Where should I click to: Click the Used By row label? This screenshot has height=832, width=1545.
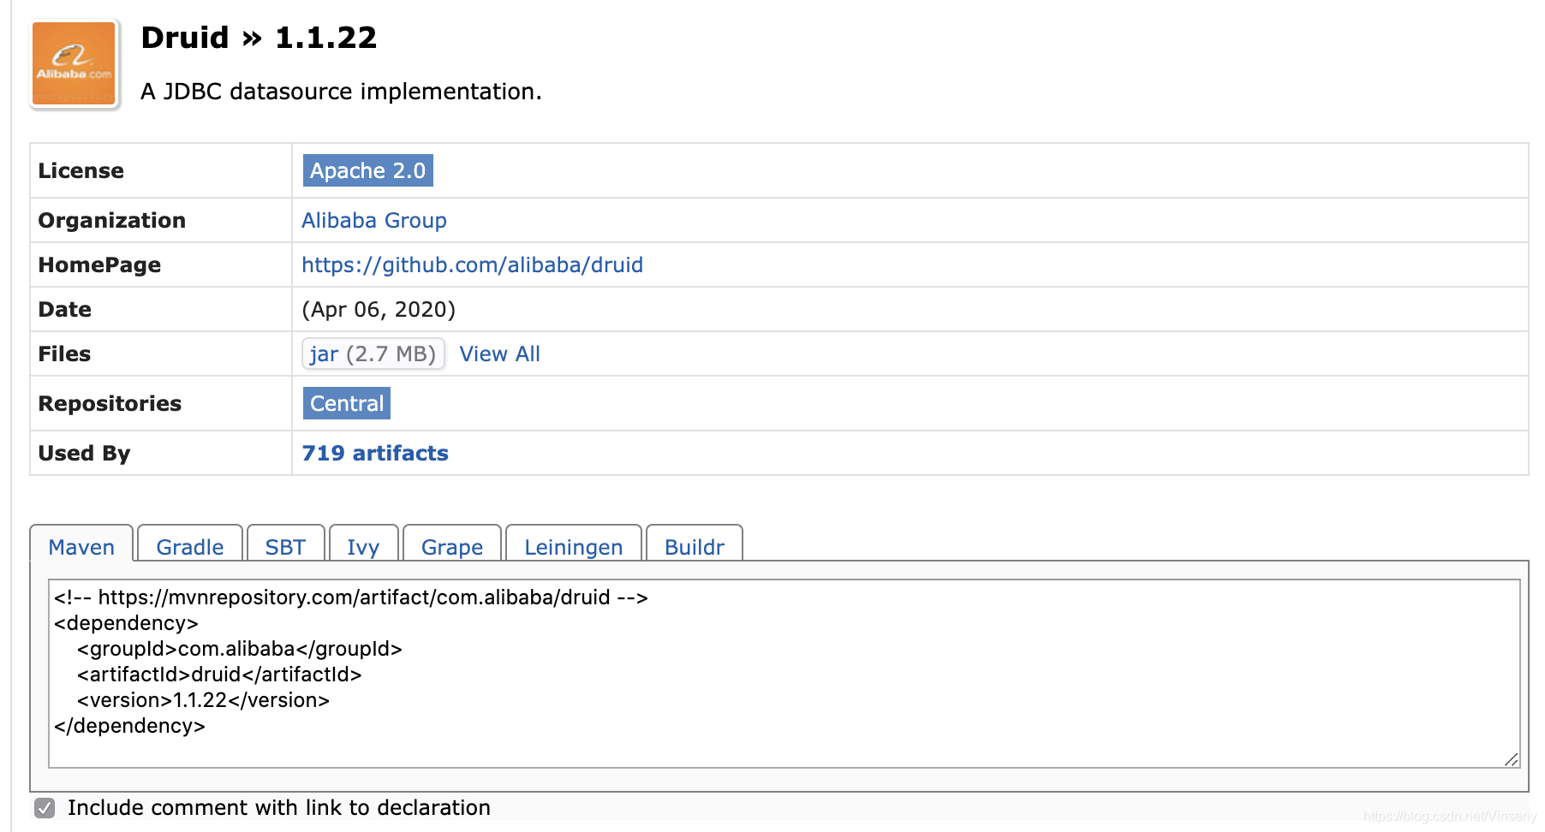click(84, 453)
